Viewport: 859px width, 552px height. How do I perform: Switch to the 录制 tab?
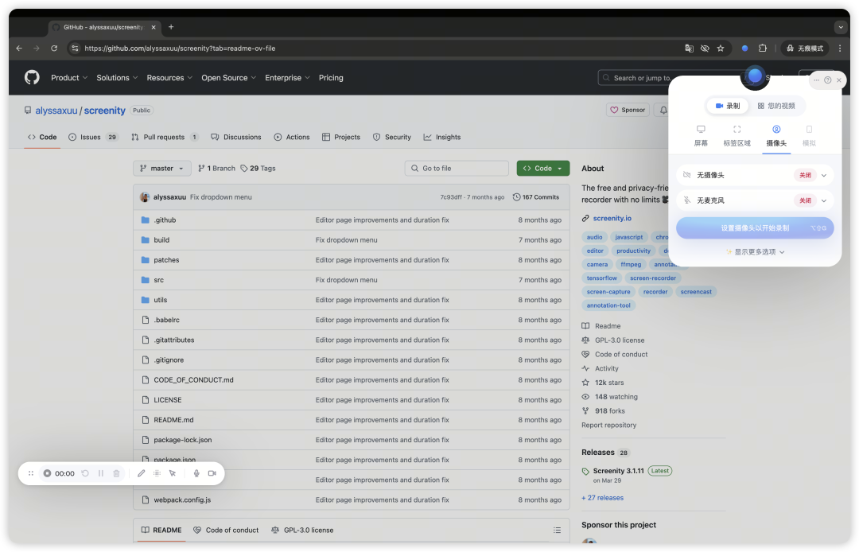click(x=728, y=106)
